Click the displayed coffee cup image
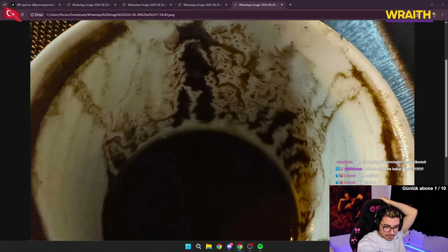 pyautogui.click(x=222, y=131)
